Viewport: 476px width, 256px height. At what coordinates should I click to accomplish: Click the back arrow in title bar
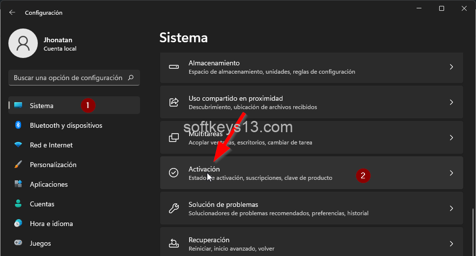point(12,12)
